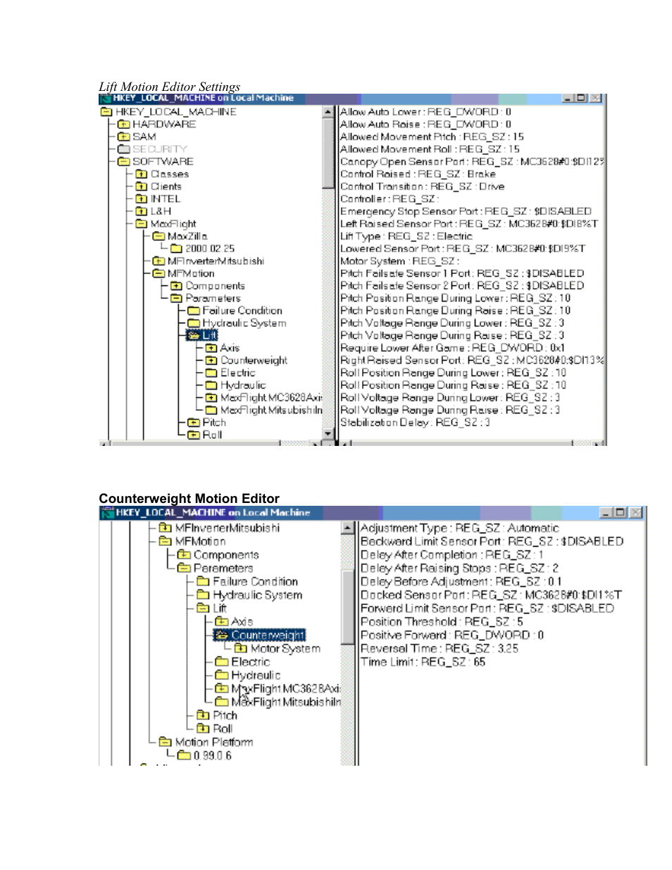Viewport: 672px width, 870px height.
Task: Click up arrow of bottom tree scrollbar
Action: [347, 528]
